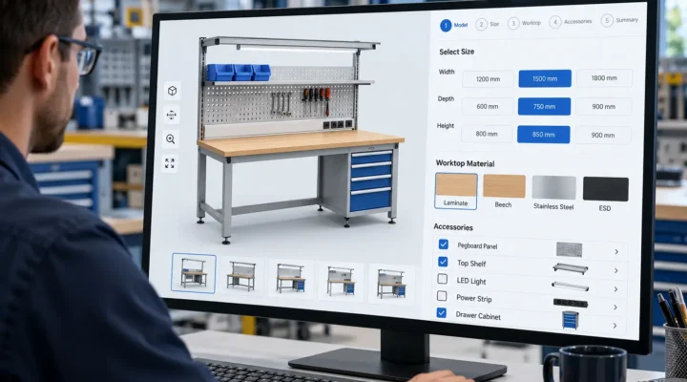This screenshot has height=382, width=687.
Task: Set height to 800 mm
Action: point(487,135)
